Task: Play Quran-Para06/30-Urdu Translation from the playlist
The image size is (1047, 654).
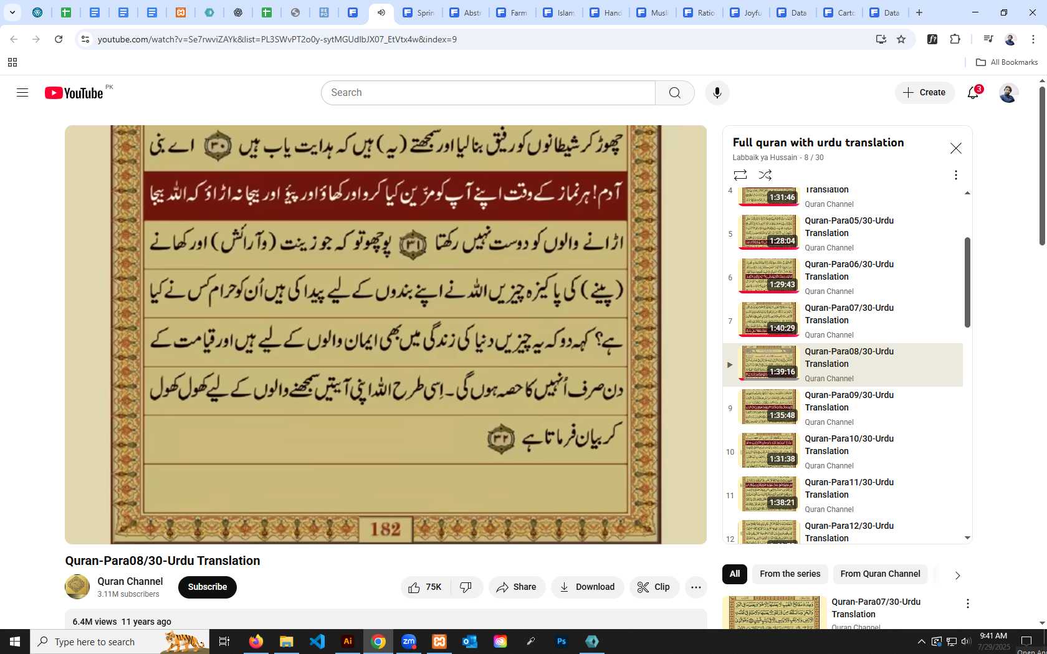Action: click(843, 277)
